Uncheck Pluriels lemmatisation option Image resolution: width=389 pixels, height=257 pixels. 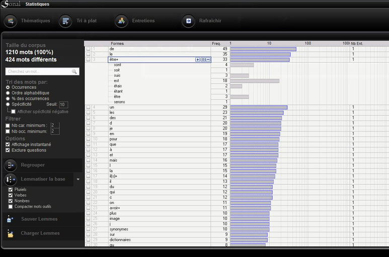tap(11, 189)
